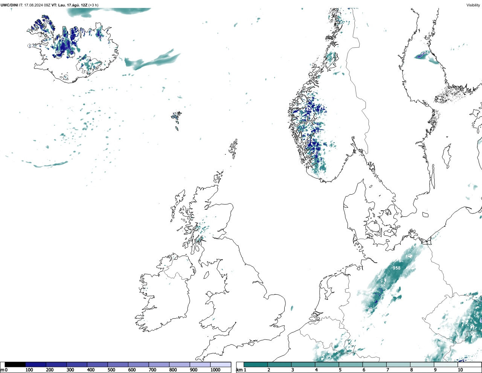The height and width of the screenshot is (373, 482).
Task: Click the 1–2 km dark teal swatch
Action: pos(256,364)
